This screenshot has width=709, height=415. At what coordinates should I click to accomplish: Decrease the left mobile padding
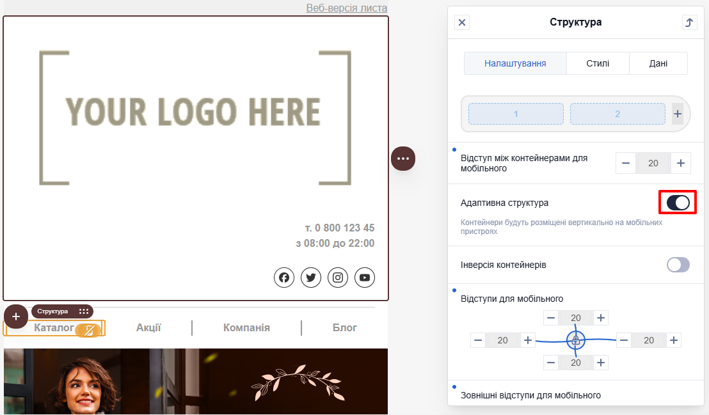(478, 340)
